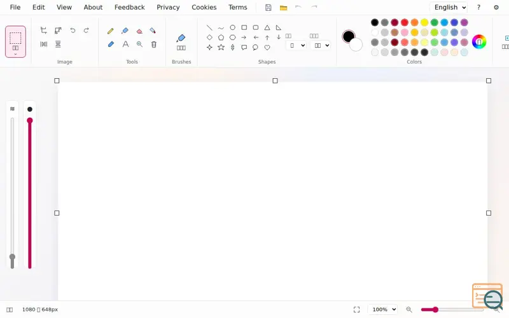Open the rainbow custom color picker
Screen dimensions: 509x318
click(x=479, y=42)
